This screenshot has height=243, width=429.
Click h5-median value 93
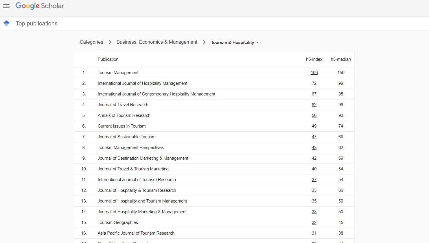pyautogui.click(x=341, y=115)
